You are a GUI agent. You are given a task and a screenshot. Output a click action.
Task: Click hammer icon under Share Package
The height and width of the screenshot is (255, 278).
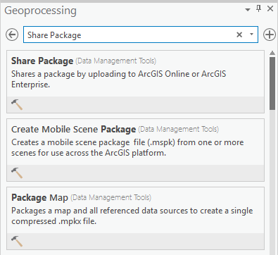17,104
